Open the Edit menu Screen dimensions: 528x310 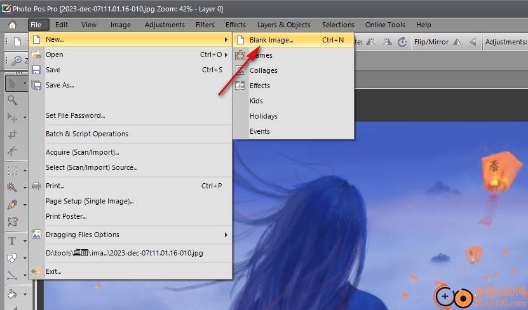pyautogui.click(x=62, y=25)
